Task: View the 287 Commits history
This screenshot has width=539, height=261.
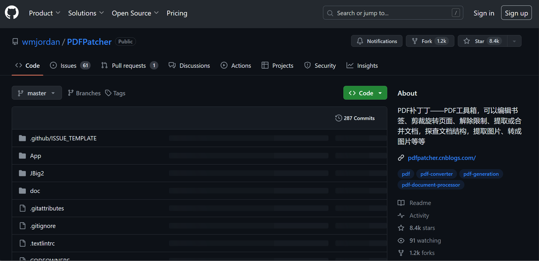Action: point(355,118)
